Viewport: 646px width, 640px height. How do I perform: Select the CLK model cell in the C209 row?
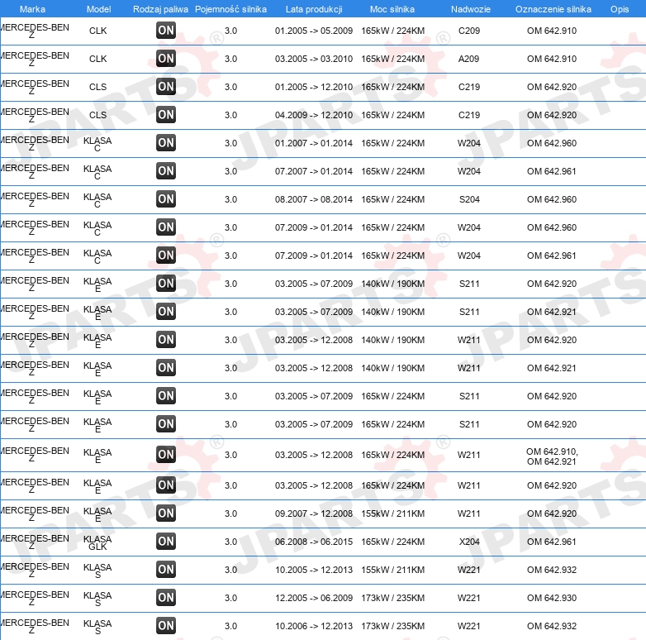click(98, 31)
